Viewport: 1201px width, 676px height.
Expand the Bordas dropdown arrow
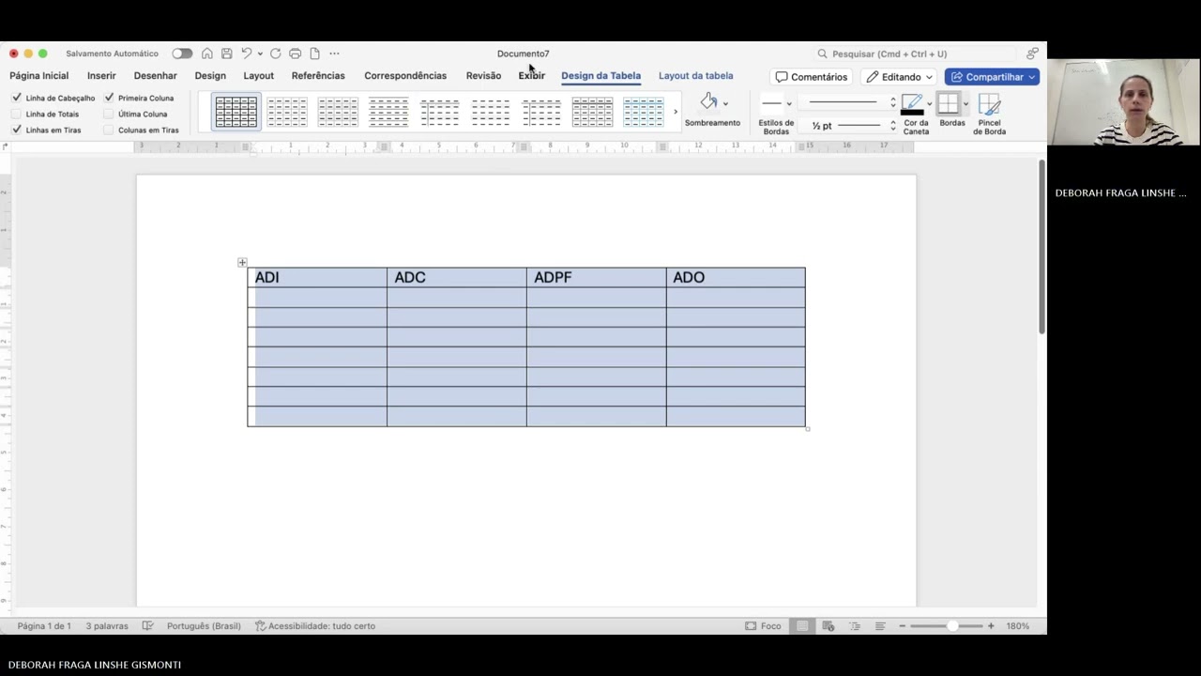(x=965, y=103)
